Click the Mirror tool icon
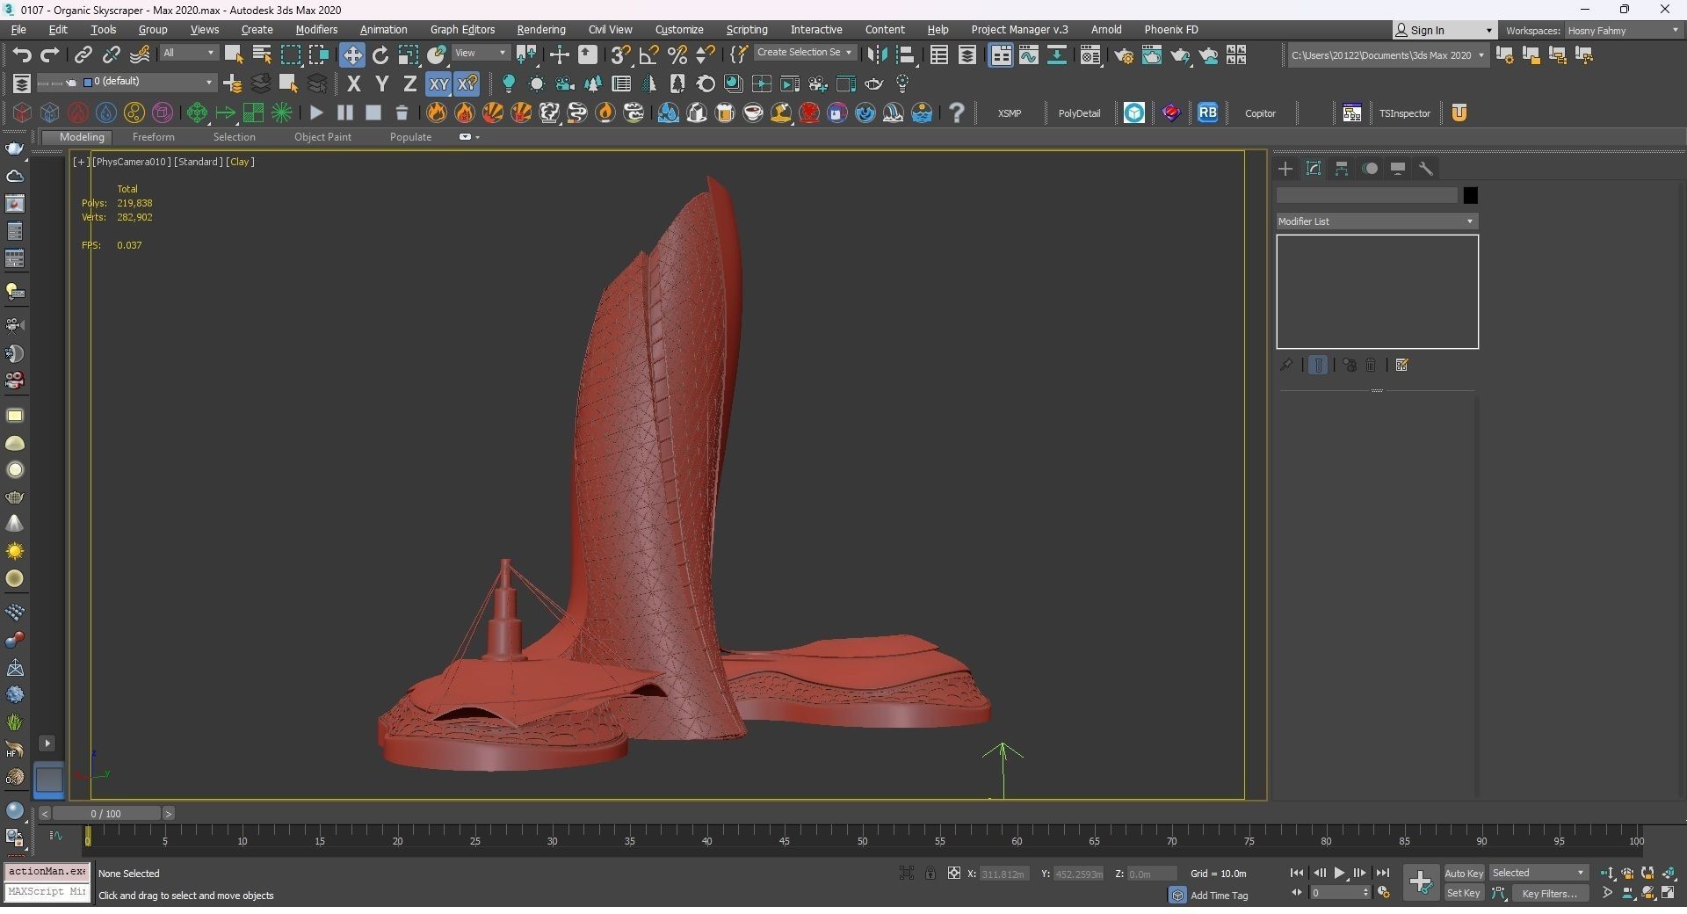Viewport: 1687px width, 914px height. (x=877, y=55)
